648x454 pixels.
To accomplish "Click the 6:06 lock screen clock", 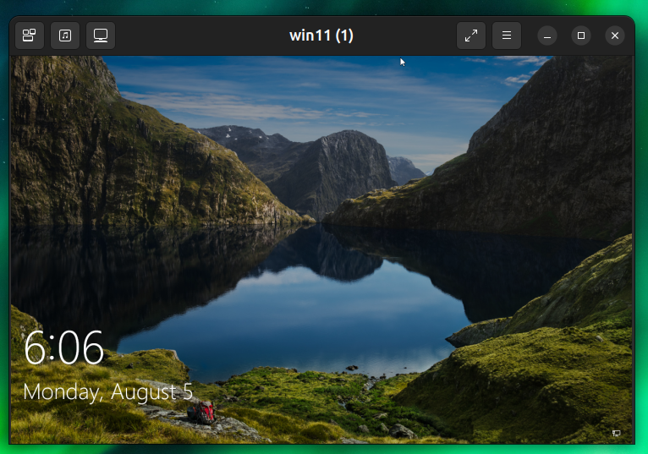I will pyautogui.click(x=63, y=347).
